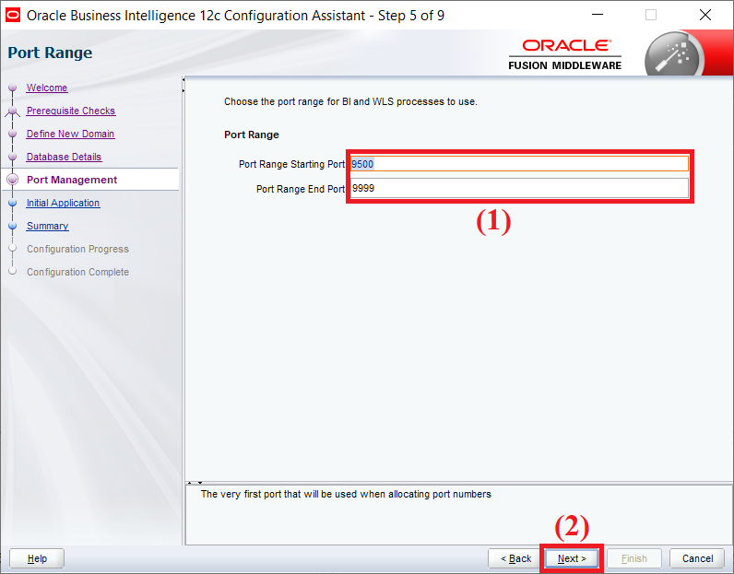This screenshot has width=734, height=574.
Task: Click the Next button
Action: coord(572,558)
